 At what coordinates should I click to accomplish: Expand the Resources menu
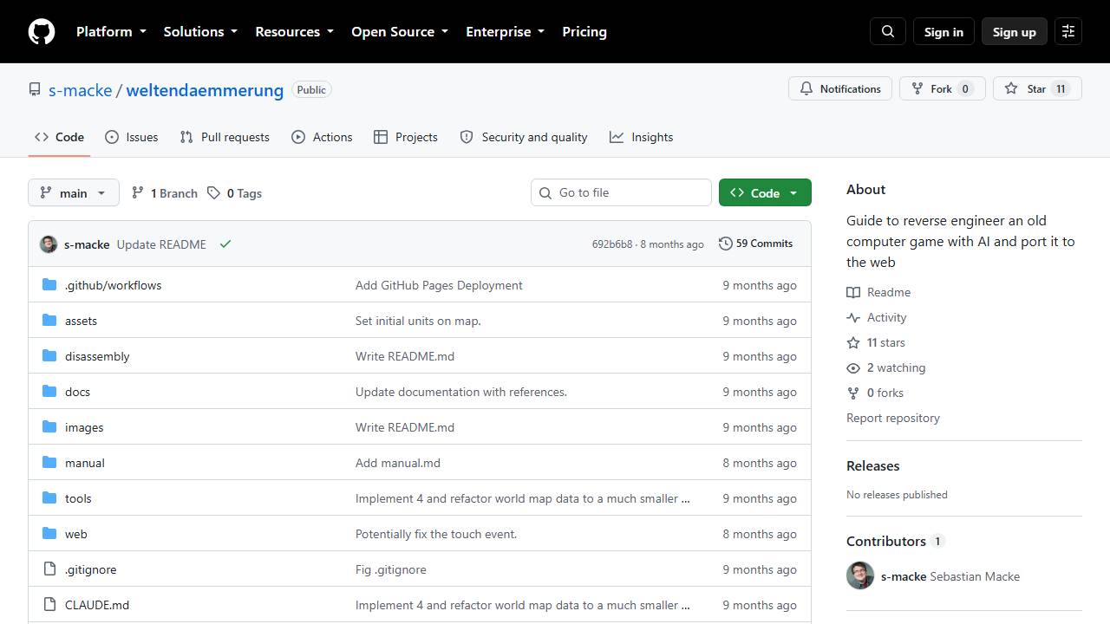click(294, 31)
